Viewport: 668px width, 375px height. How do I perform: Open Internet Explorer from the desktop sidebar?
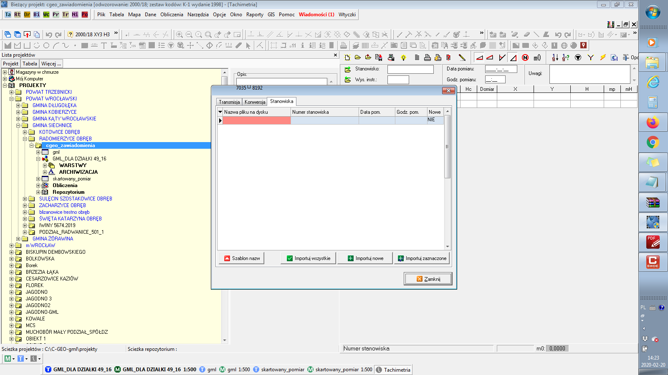tap(653, 82)
